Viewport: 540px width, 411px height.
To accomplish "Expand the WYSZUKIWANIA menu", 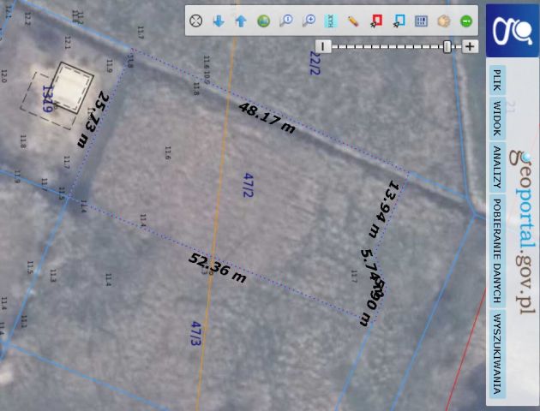I will [496, 354].
